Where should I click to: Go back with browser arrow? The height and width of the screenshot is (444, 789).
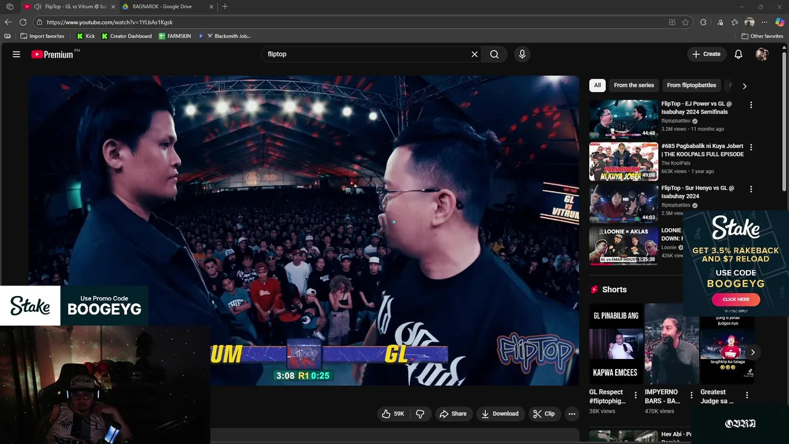[8, 22]
